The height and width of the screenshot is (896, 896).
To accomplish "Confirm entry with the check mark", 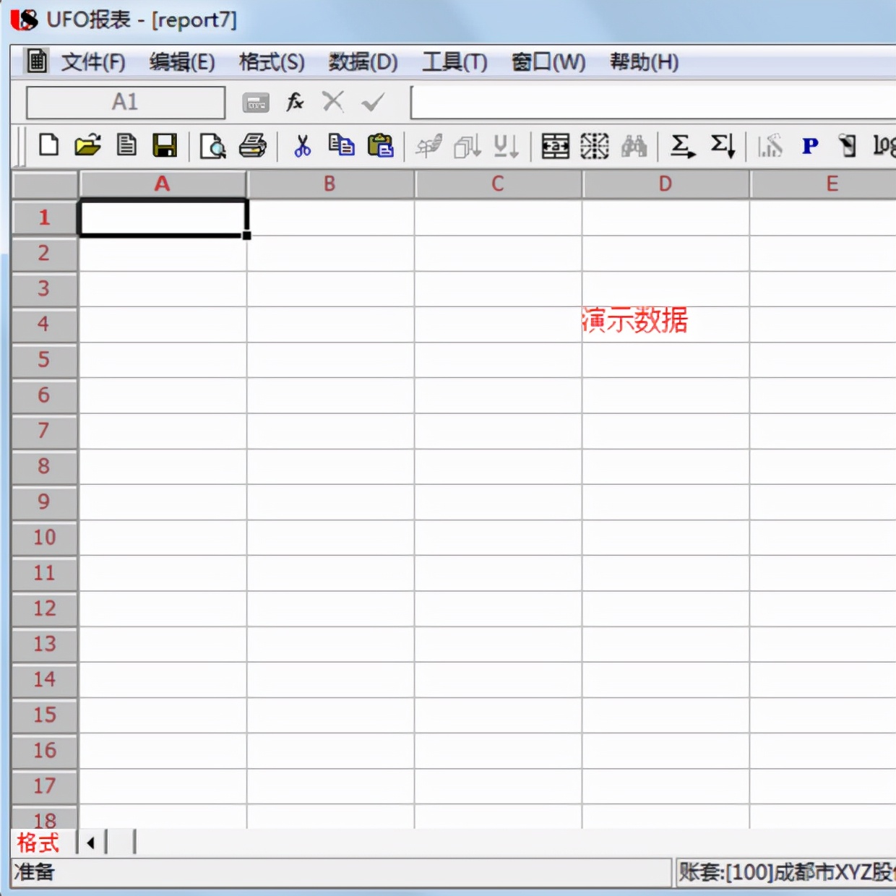I will [x=372, y=102].
